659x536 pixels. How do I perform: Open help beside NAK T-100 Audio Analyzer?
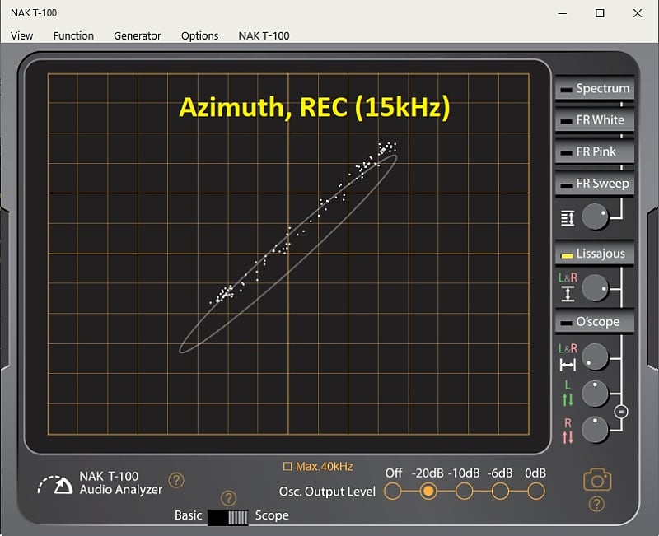pos(176,480)
